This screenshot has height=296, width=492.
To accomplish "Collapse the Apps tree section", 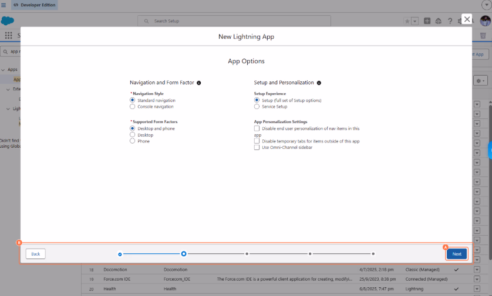I will tap(3, 70).
